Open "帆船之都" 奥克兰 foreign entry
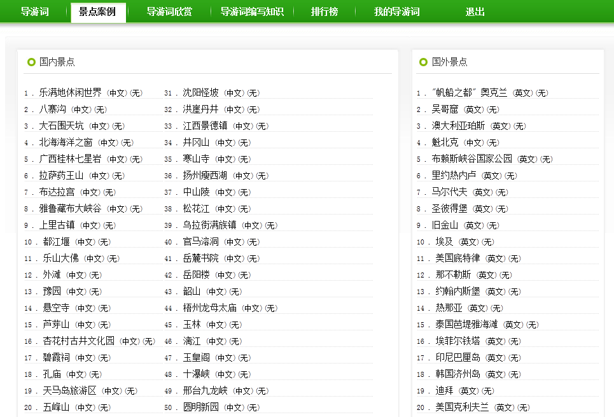The height and width of the screenshot is (417, 614). [470, 92]
